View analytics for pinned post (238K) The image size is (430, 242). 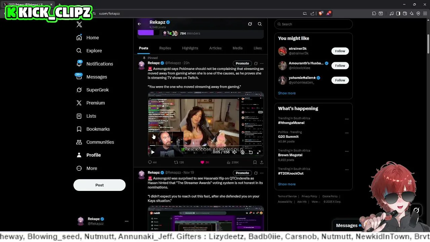(232, 162)
